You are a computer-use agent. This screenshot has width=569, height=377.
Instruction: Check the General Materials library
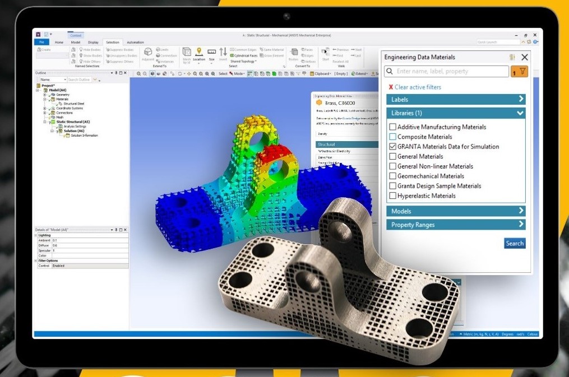pyautogui.click(x=392, y=156)
